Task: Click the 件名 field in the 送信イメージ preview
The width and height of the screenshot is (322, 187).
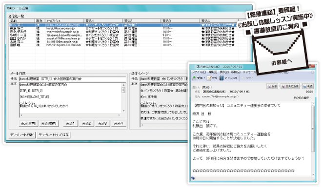Action: coord(164,79)
